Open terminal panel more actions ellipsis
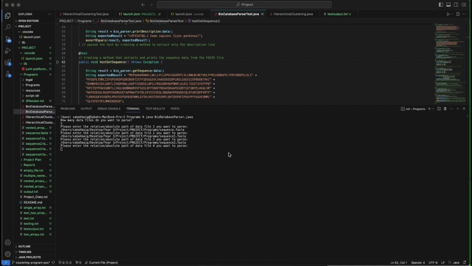This screenshot has width=472, height=266. coord(451,109)
